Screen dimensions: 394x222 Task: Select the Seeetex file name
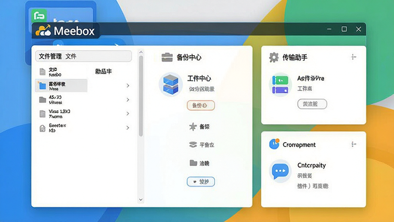[x=57, y=125]
